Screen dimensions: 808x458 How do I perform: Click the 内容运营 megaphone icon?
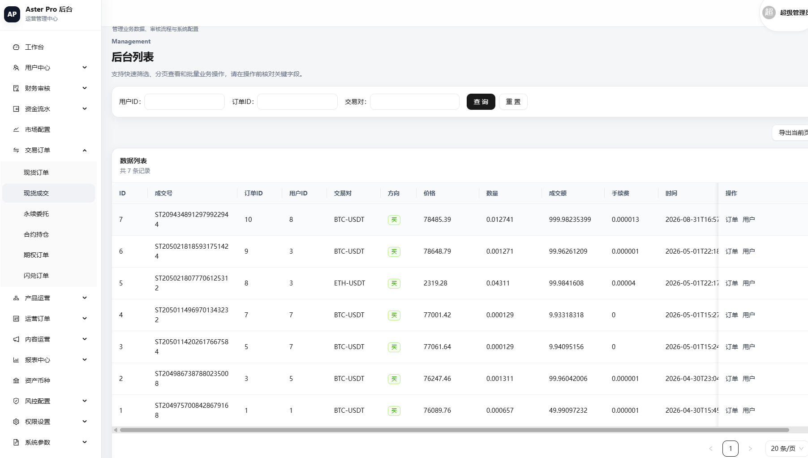[16, 339]
